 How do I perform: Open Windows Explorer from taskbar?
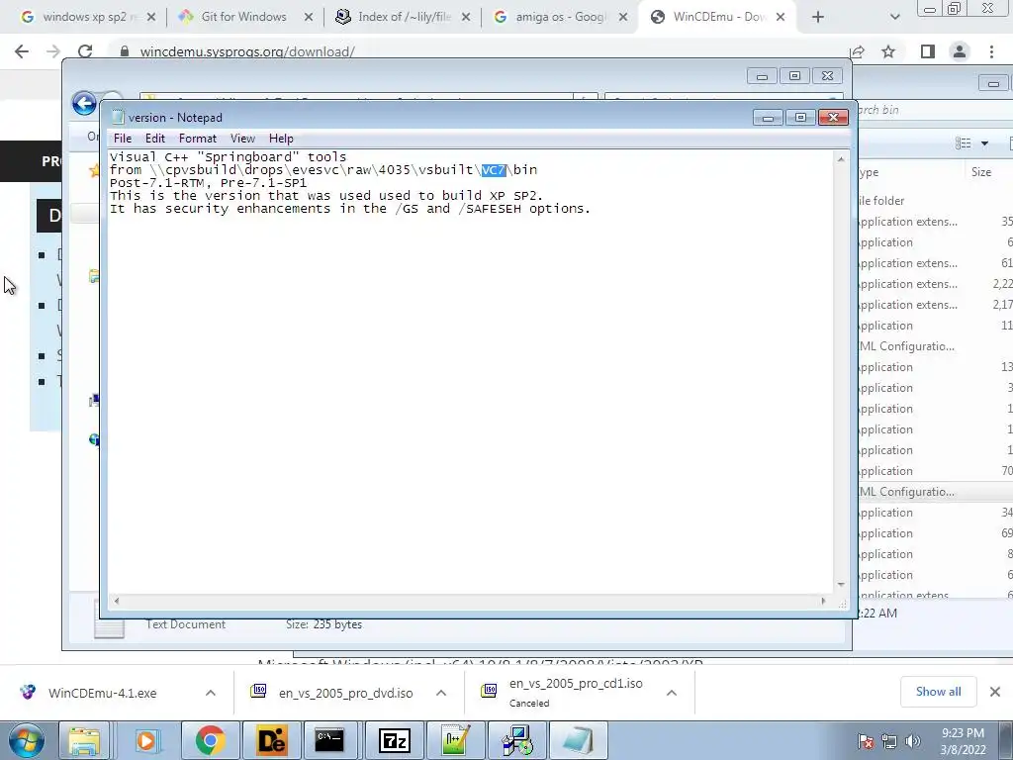pos(85,740)
